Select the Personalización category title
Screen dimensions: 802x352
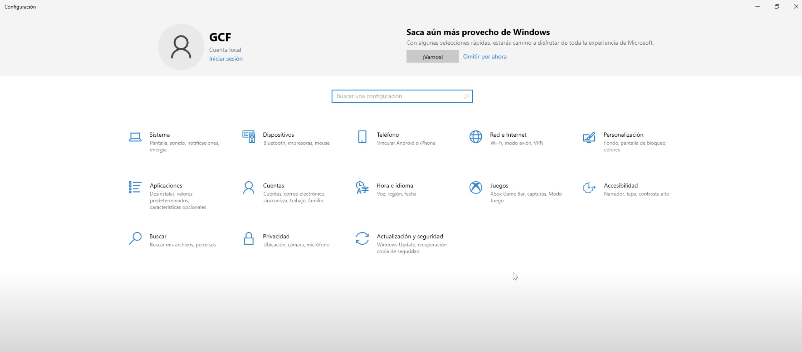pos(623,134)
